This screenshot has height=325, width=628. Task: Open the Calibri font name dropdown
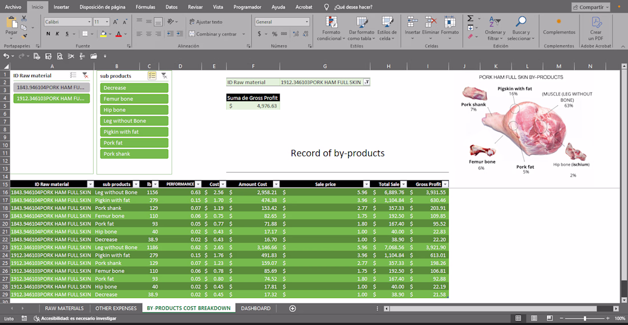(x=88, y=22)
